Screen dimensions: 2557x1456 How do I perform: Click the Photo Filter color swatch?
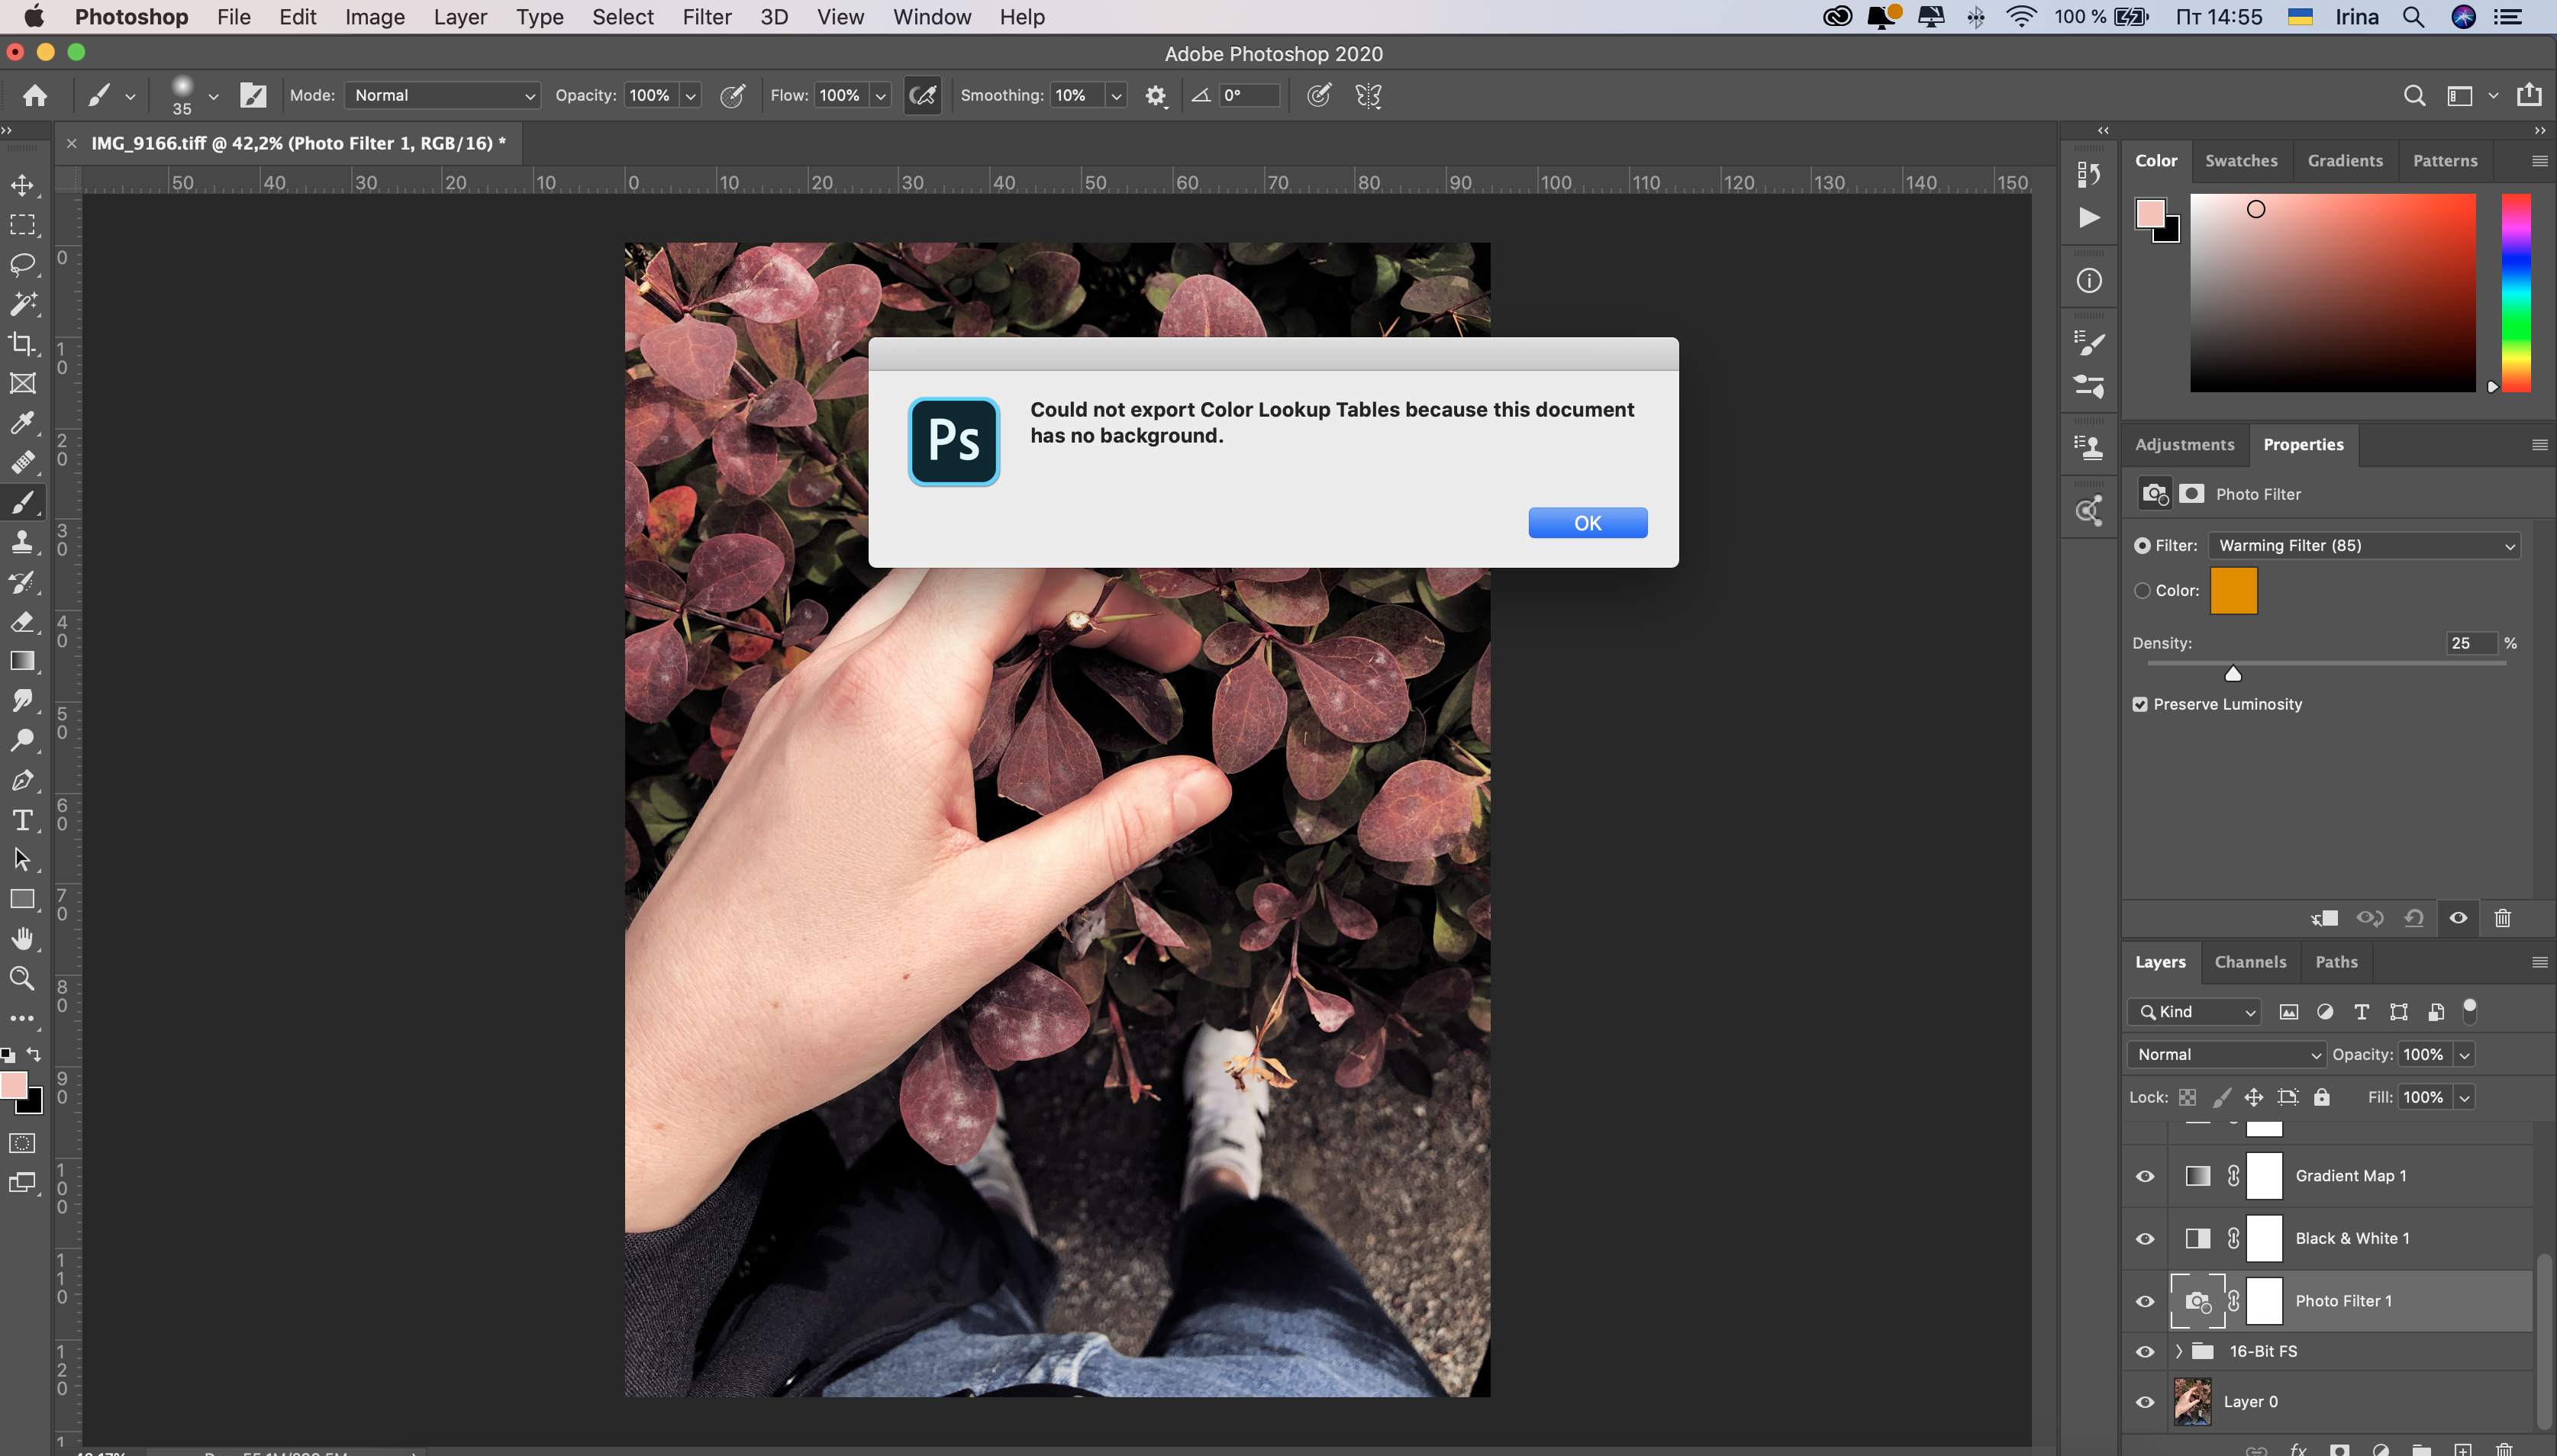tap(2233, 590)
